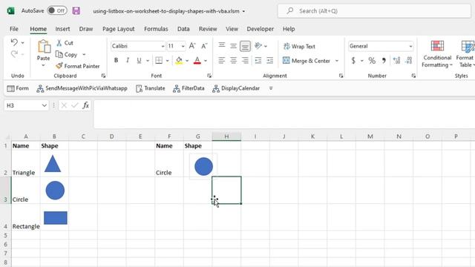Increase decimal places icon
The width and height of the screenshot is (475, 267).
(396, 61)
